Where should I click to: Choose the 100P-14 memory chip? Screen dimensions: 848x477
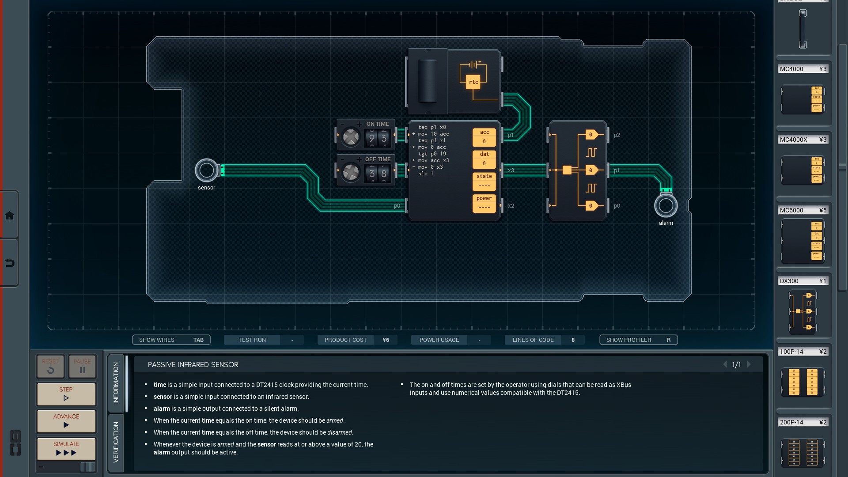[x=803, y=382]
